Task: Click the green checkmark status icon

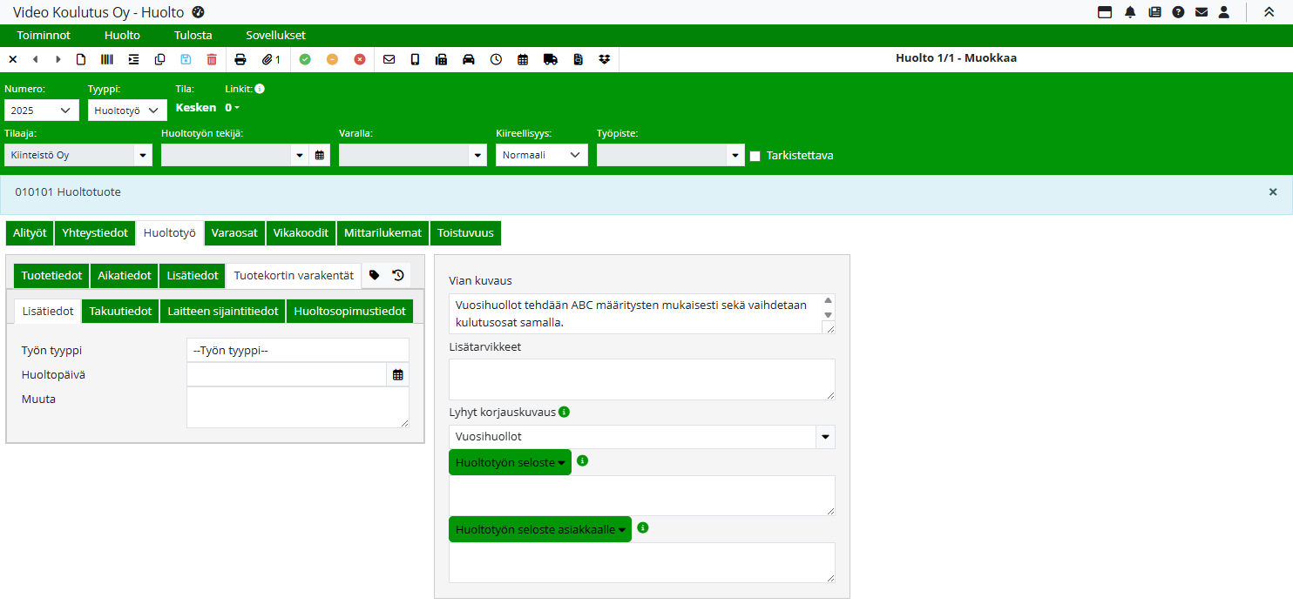Action: tap(305, 59)
